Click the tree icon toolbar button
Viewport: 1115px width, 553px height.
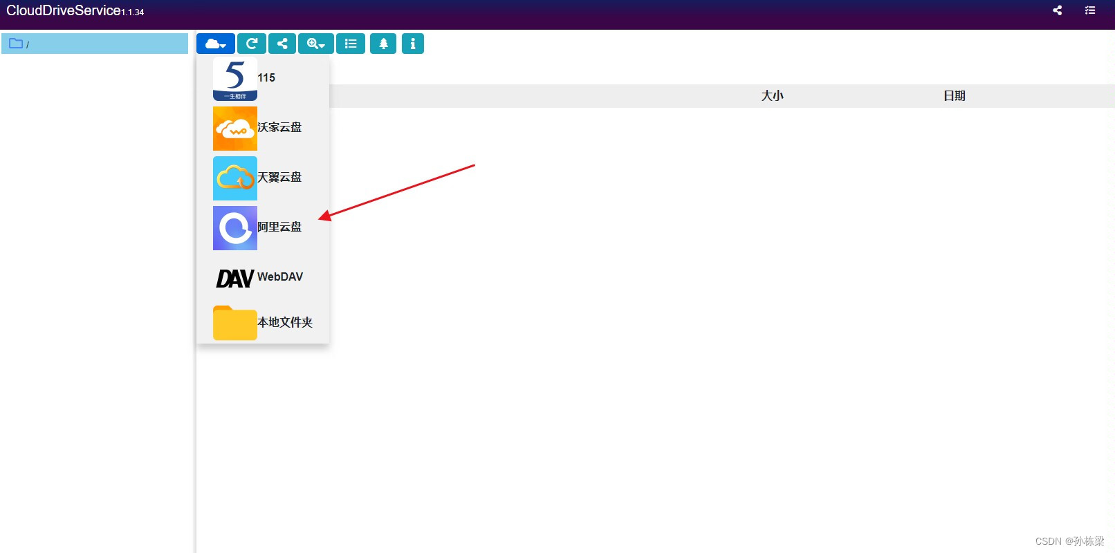383,44
